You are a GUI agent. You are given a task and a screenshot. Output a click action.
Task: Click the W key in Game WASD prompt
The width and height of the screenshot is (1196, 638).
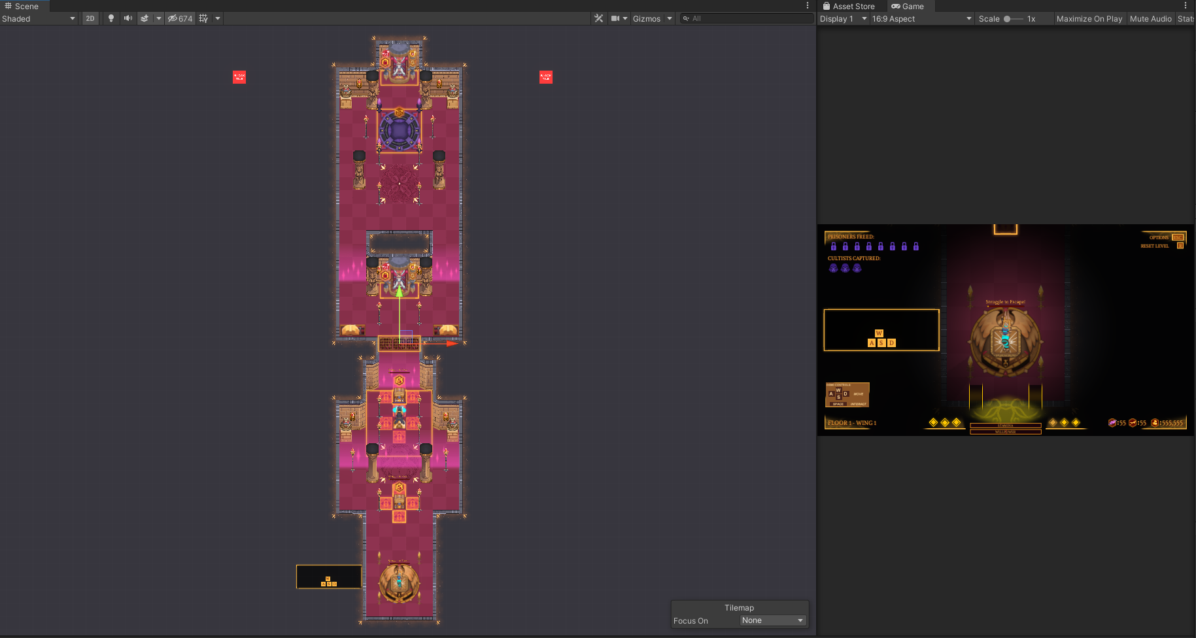coord(879,333)
